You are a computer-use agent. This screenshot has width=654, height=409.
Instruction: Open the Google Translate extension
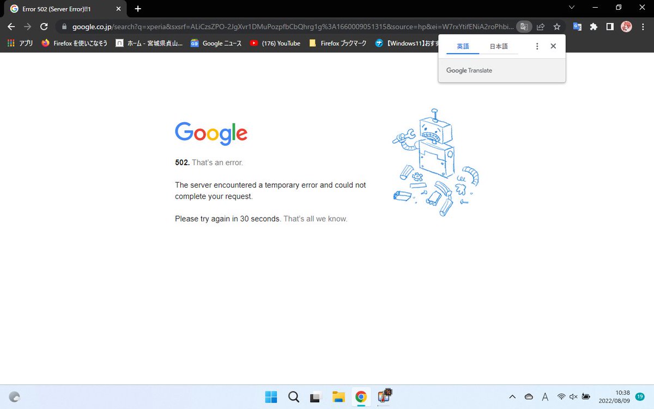578,26
